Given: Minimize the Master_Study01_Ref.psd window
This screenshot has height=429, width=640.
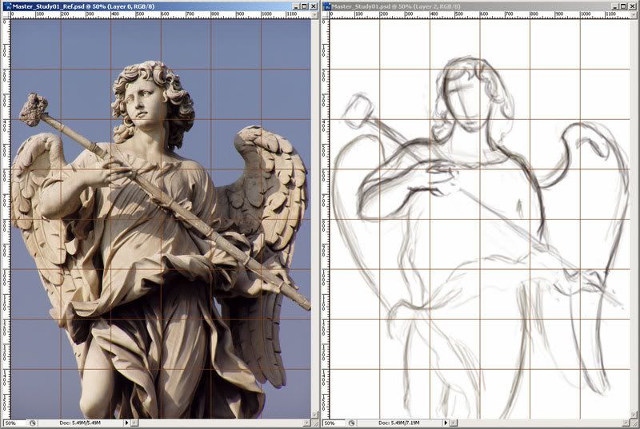Looking at the screenshot, I should coord(297,6).
